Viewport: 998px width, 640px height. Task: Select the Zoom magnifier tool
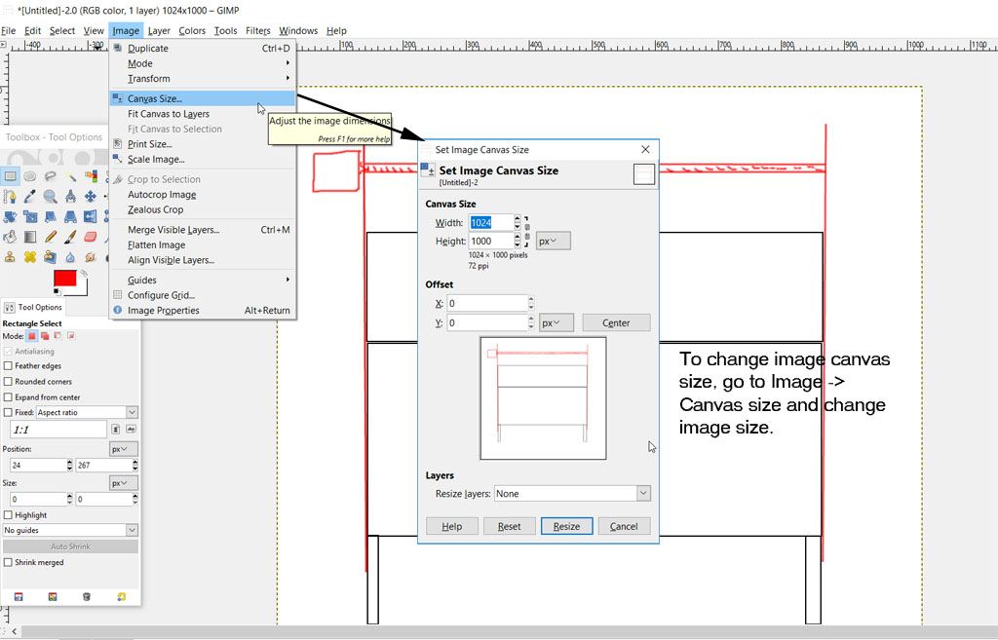[51, 197]
